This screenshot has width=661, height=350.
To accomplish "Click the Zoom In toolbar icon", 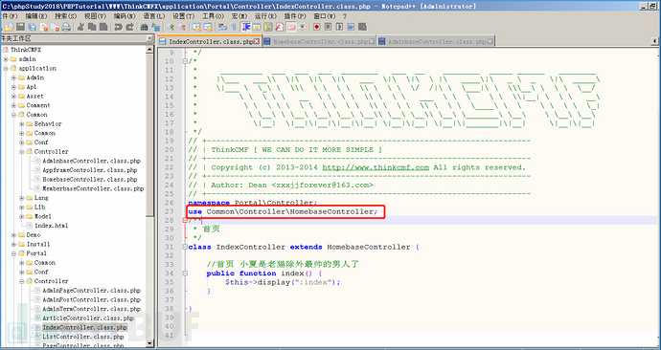I will (x=171, y=27).
